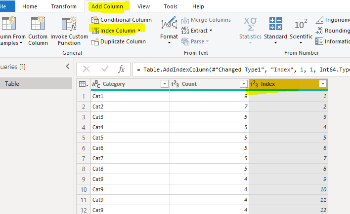The image size is (350, 214).
Task: Select the Cat1 cell
Action: coord(130,96)
